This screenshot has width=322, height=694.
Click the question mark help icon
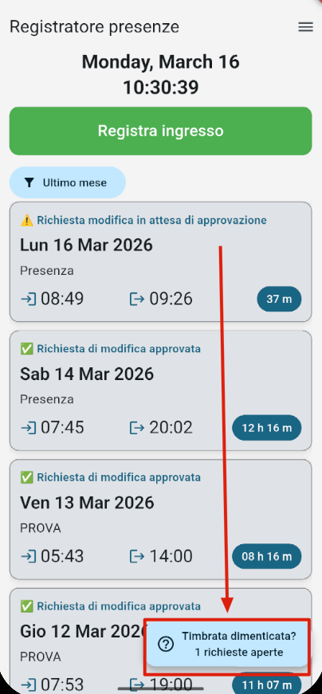[166, 645]
